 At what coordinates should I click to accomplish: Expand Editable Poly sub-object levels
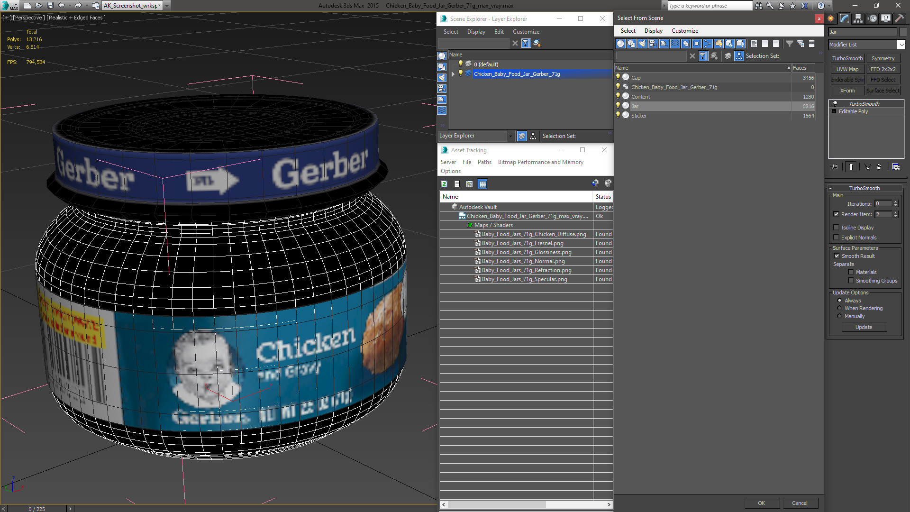tap(834, 111)
